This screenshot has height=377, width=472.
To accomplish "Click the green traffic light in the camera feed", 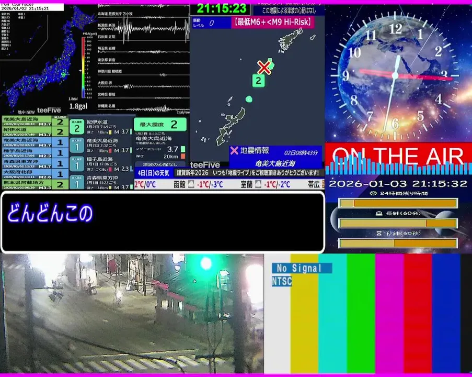I will (206, 263).
